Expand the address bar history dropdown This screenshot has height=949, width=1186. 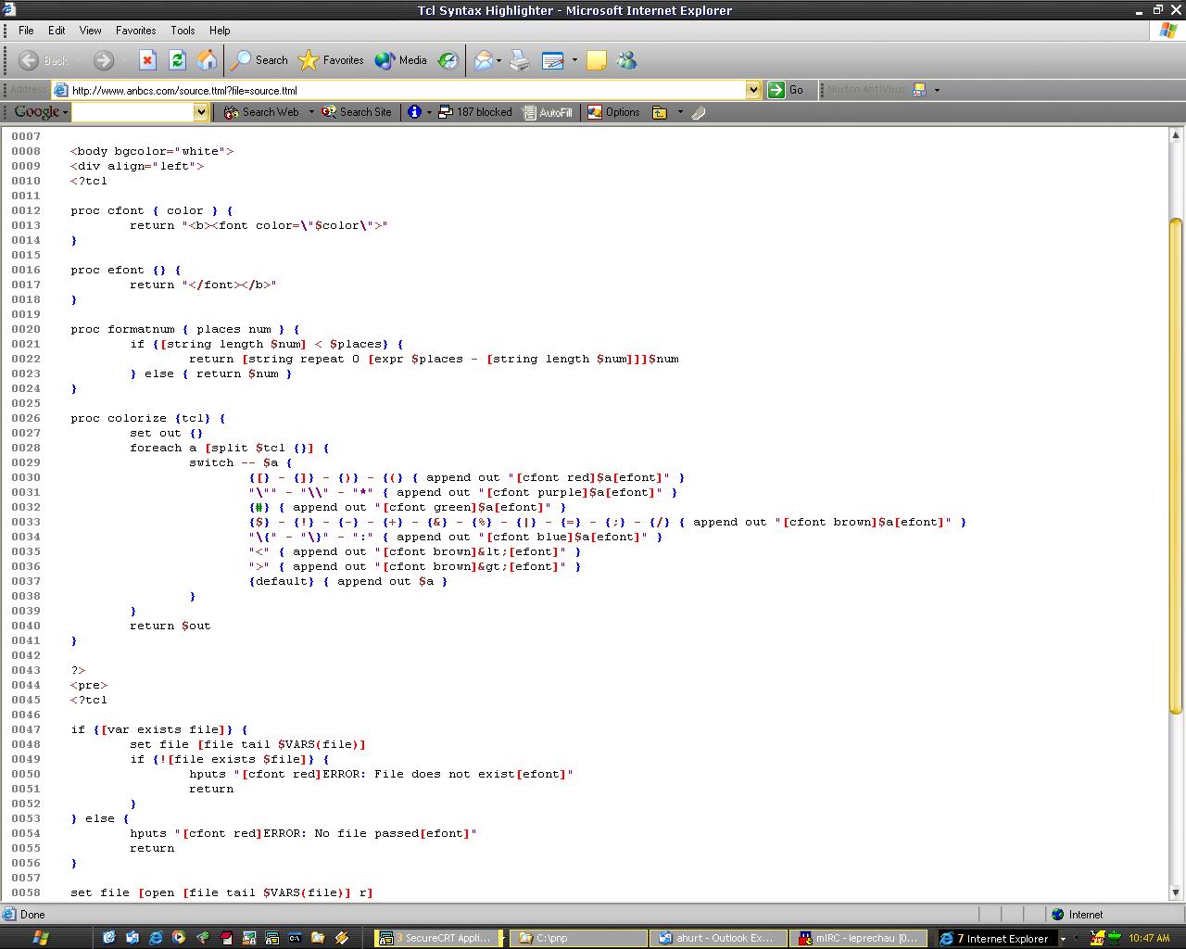point(753,90)
